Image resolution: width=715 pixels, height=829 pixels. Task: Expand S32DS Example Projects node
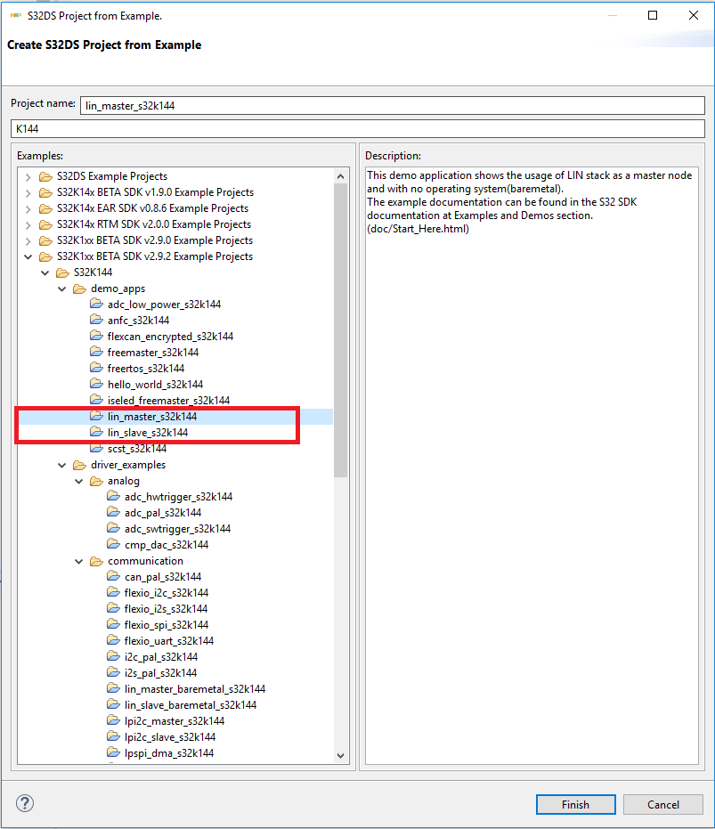pyautogui.click(x=28, y=176)
